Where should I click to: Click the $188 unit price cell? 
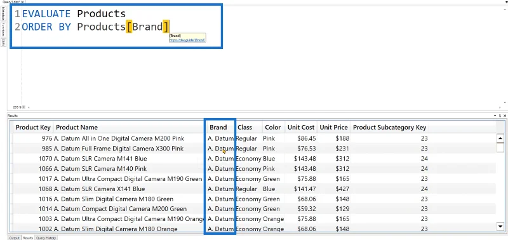click(334, 138)
